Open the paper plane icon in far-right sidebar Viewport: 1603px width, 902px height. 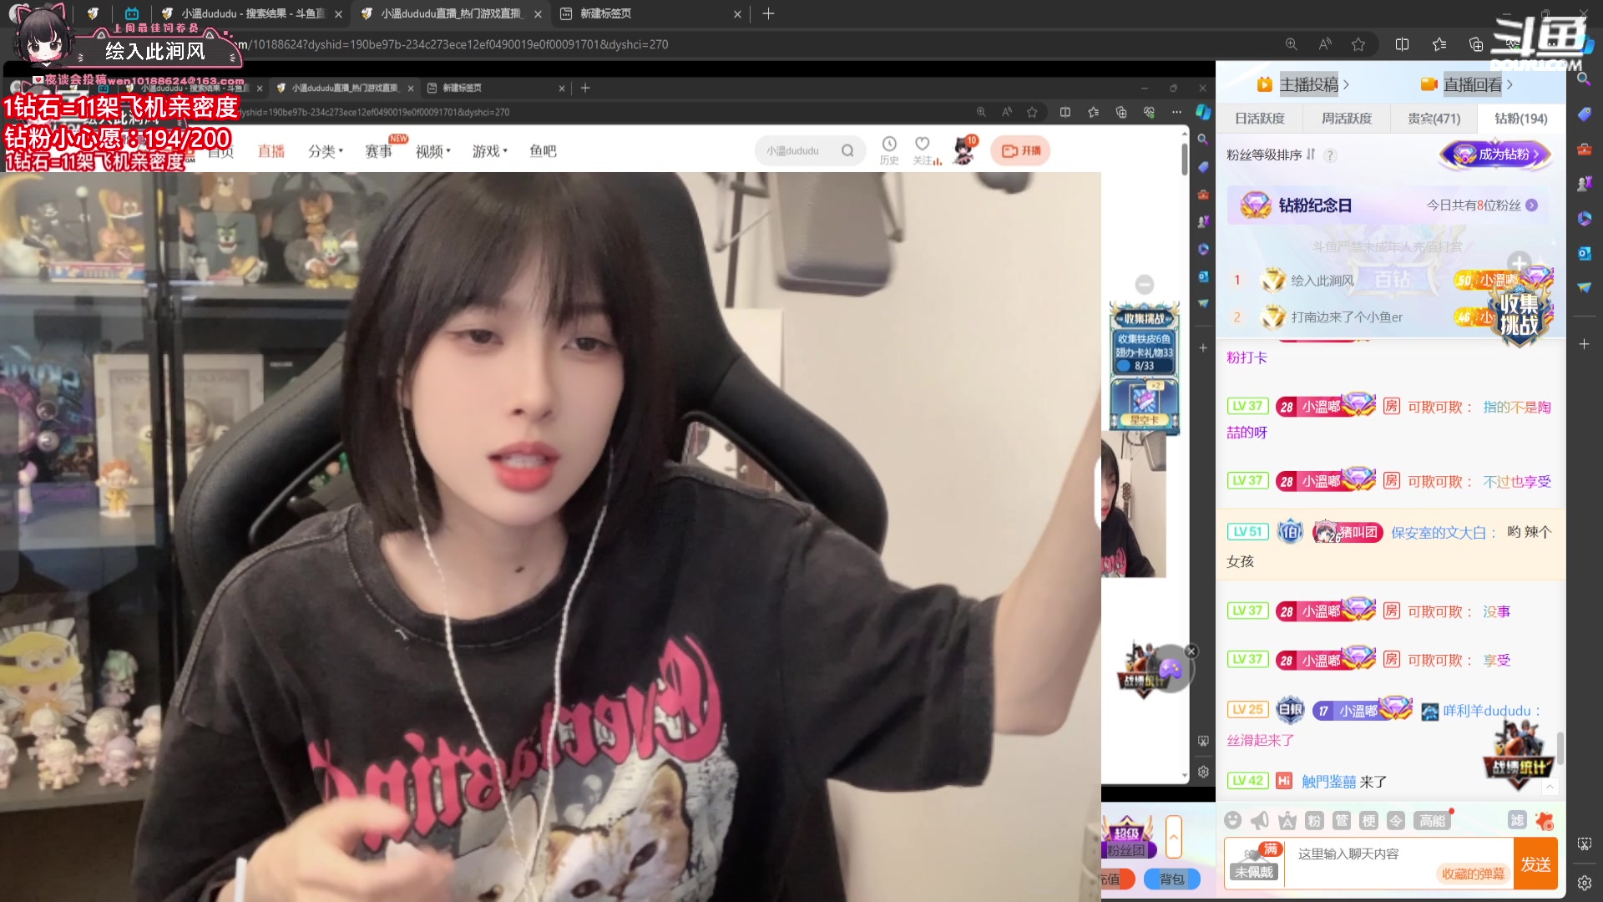coord(1585,287)
